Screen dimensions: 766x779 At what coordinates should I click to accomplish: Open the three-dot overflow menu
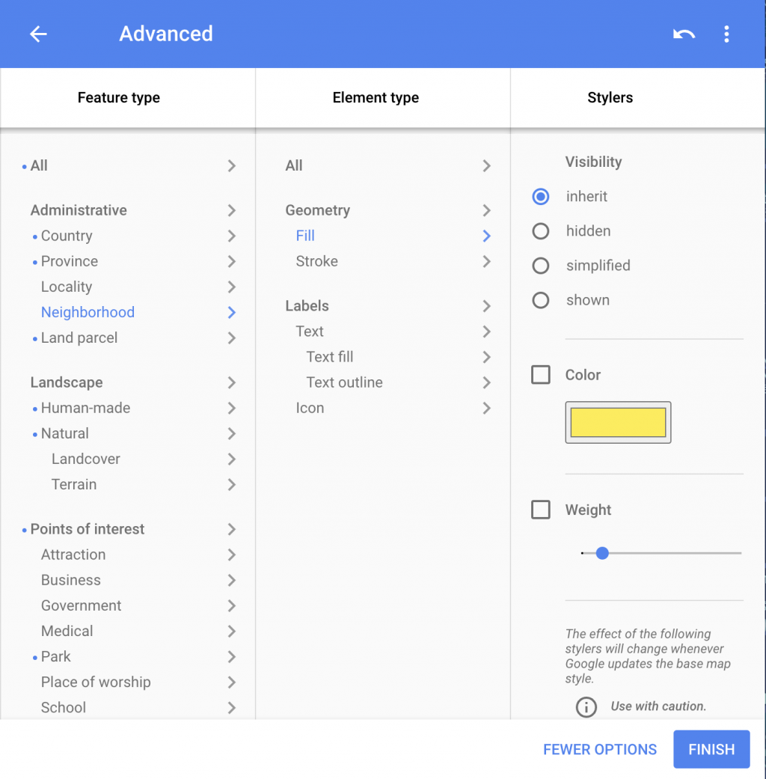coord(726,34)
